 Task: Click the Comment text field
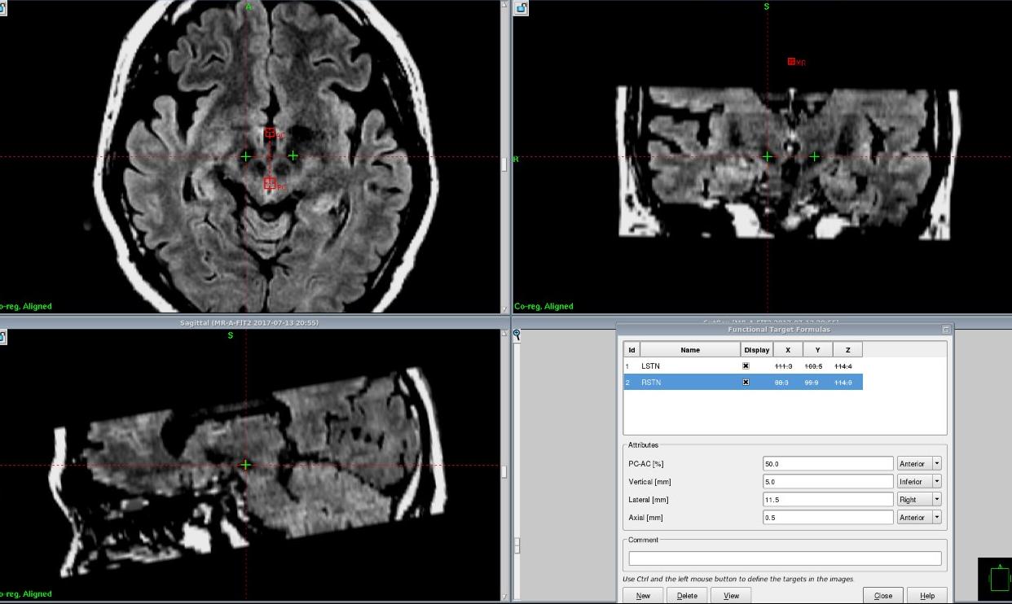(x=785, y=558)
